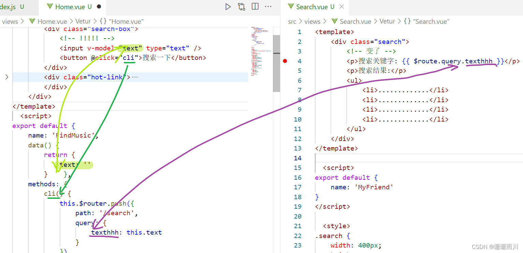Click the this.$router.push call
Screen dimensions: 523x253
click(97, 203)
